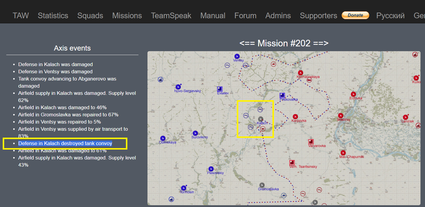
Task: Click the Verh. Tsaritsinsky map label
Action: (x=303, y=167)
